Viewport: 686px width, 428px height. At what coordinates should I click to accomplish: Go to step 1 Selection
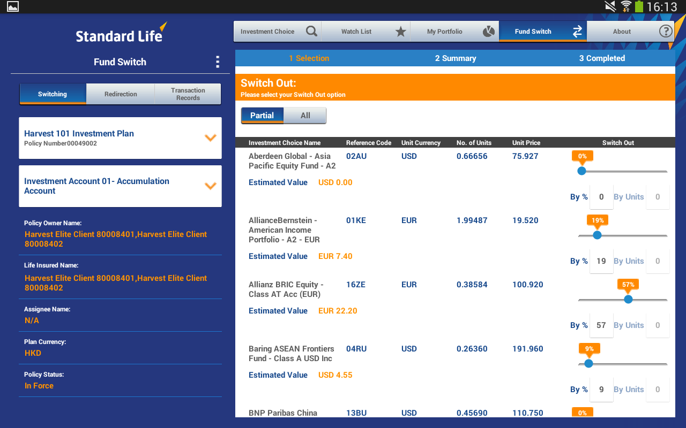pos(309,58)
